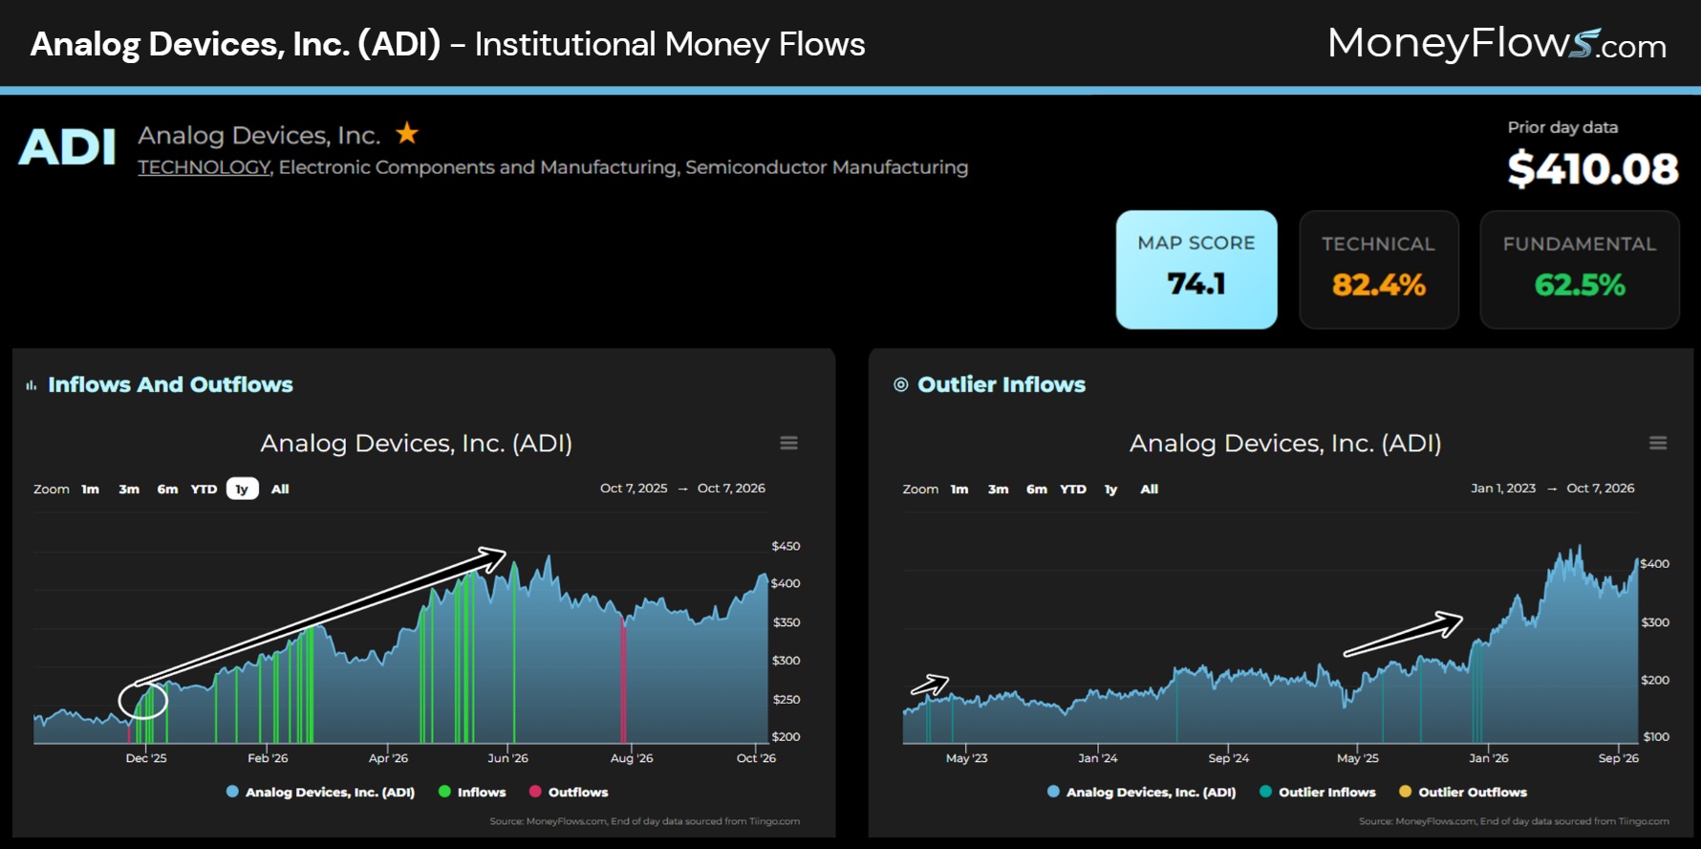Click the $410.08 prior day price

coord(1593,169)
